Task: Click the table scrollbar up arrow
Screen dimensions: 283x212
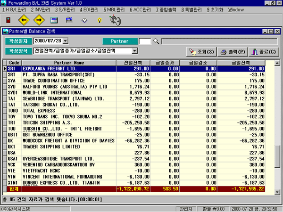Action: [x=277, y=63]
